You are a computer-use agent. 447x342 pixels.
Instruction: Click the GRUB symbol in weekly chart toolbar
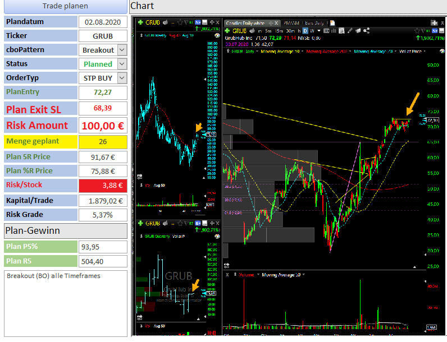point(153,22)
